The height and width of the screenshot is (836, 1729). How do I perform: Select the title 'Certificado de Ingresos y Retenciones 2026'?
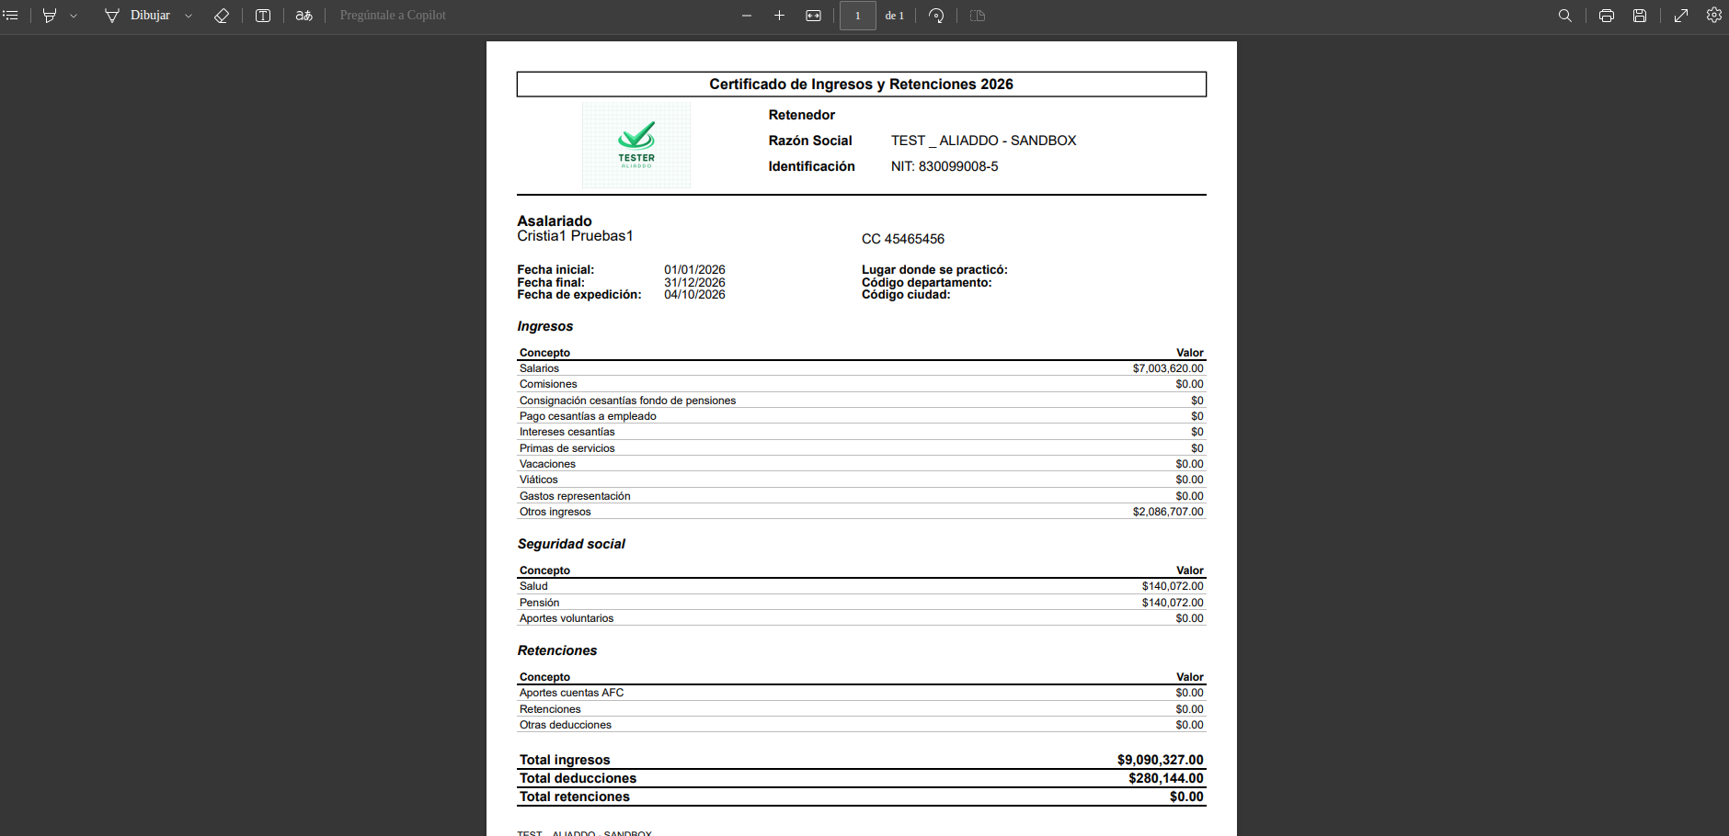click(x=862, y=85)
